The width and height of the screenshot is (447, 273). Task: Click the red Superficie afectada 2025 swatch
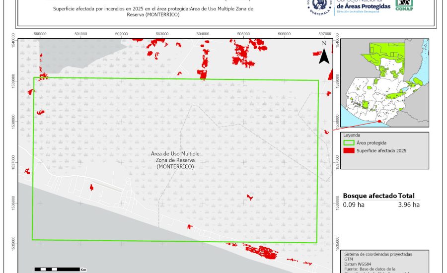pos(349,150)
